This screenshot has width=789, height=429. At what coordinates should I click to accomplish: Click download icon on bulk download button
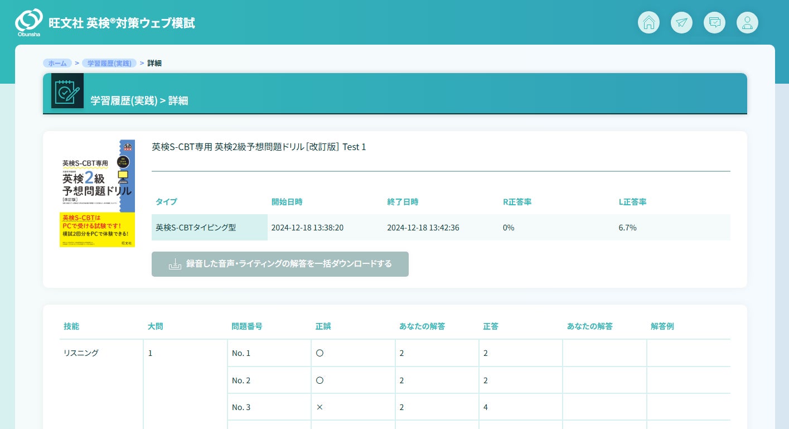[x=175, y=264]
